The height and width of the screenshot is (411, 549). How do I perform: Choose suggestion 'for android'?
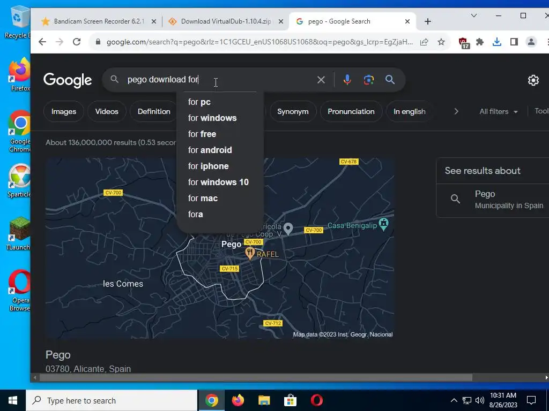point(220,150)
